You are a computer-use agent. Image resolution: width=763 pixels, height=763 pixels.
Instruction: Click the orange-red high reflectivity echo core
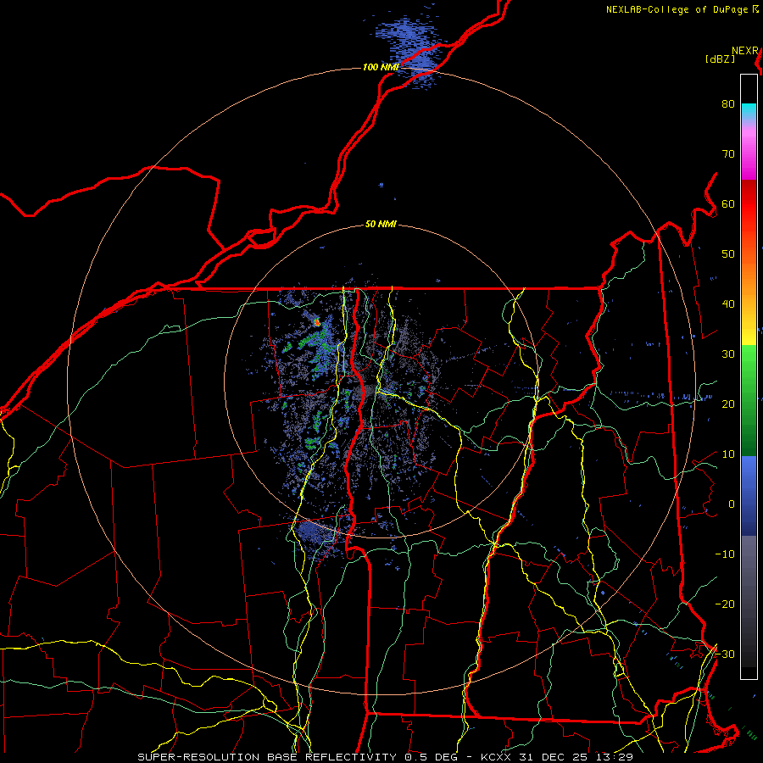317,321
